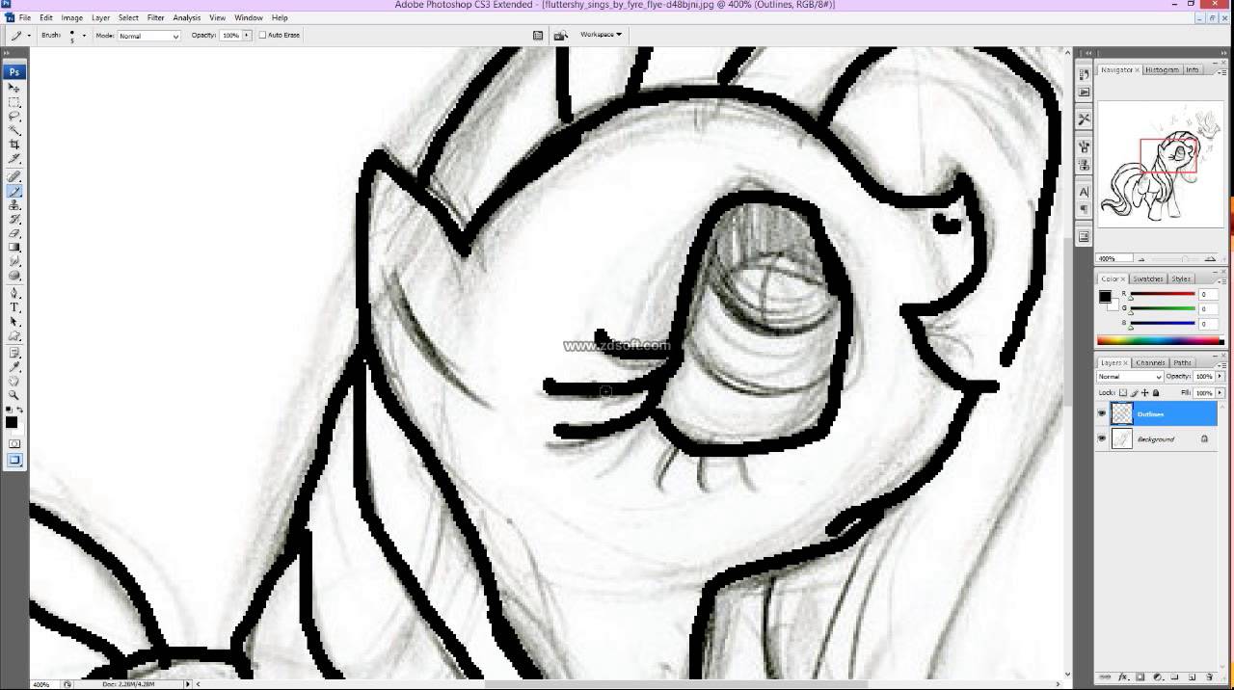Open the Filter menu

click(155, 16)
